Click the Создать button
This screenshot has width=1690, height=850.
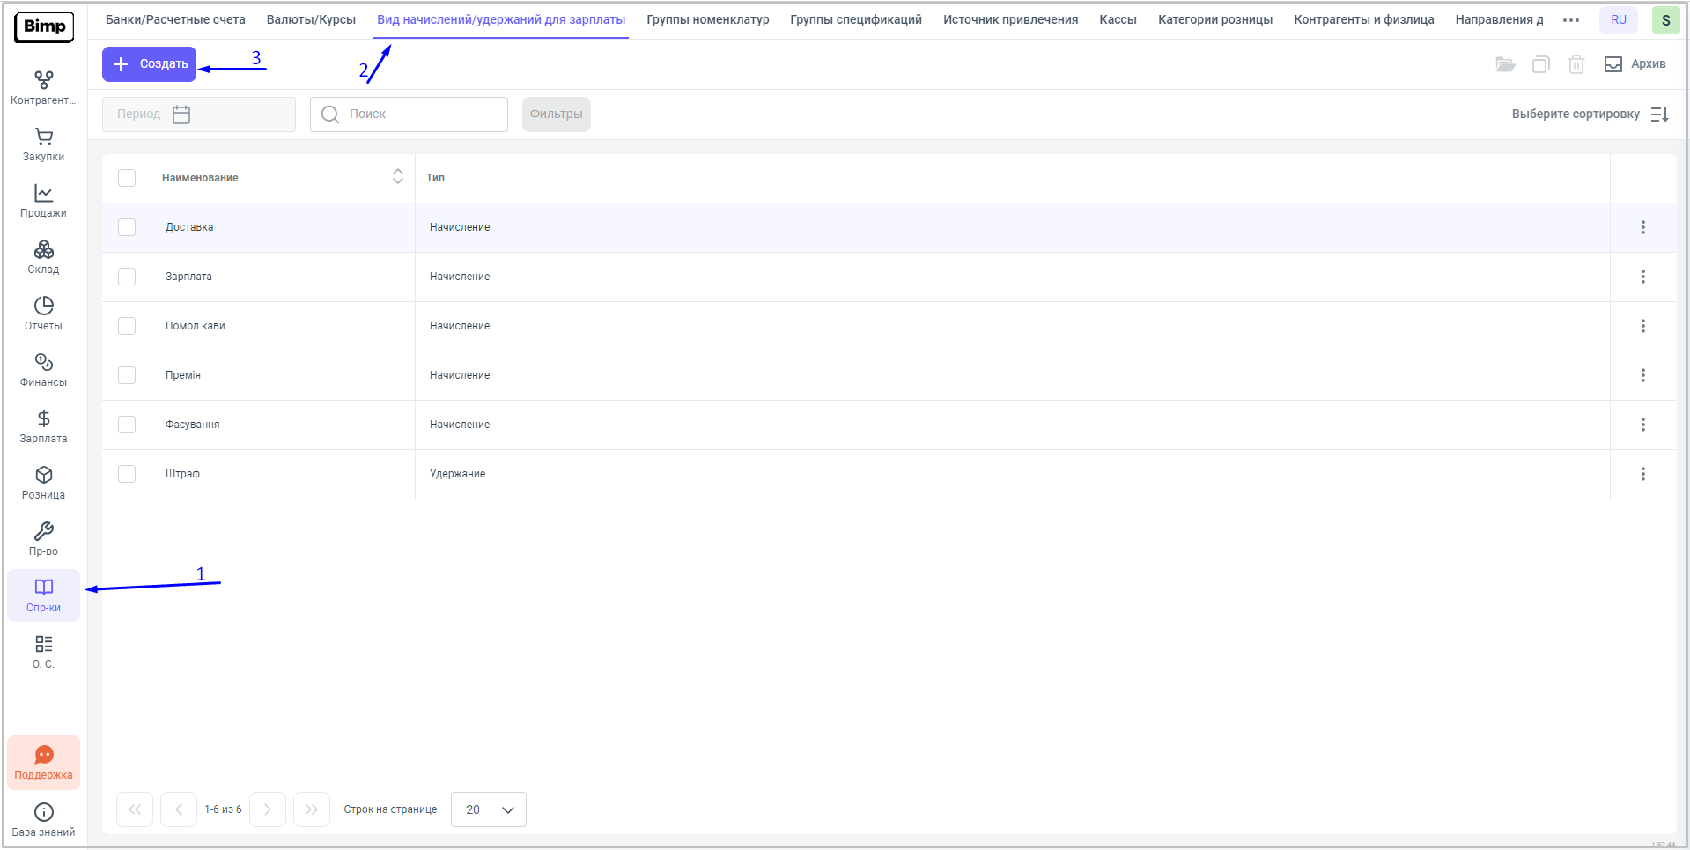tap(150, 64)
